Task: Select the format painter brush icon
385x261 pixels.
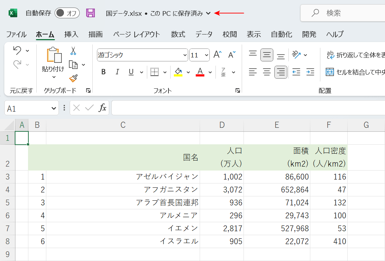Action: coord(73,78)
